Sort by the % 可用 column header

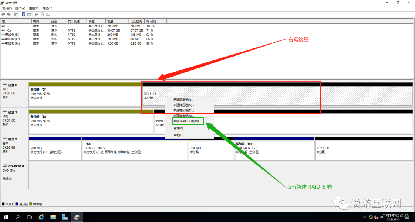click(x=156, y=21)
